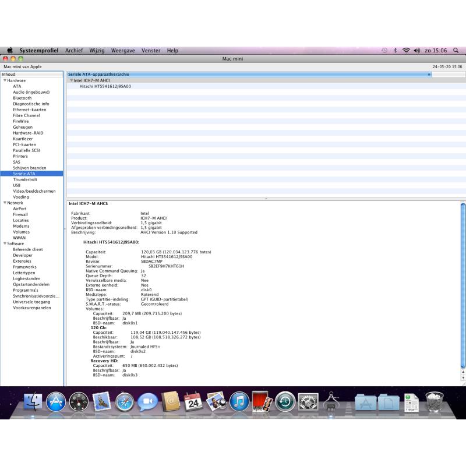Select AirPort under Netwerk
This screenshot has height=466, width=466.
(20, 209)
